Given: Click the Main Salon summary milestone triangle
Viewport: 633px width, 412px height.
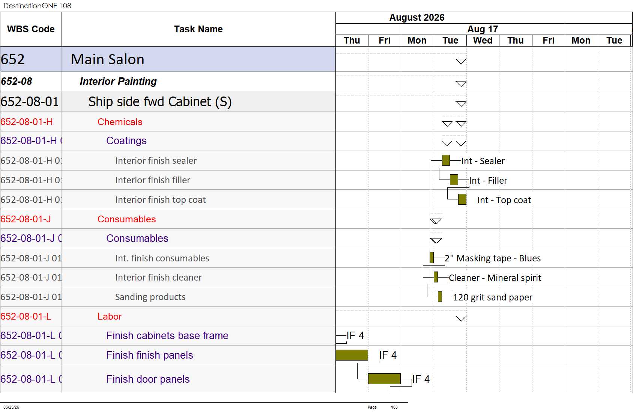Looking at the screenshot, I should pyautogui.click(x=461, y=62).
